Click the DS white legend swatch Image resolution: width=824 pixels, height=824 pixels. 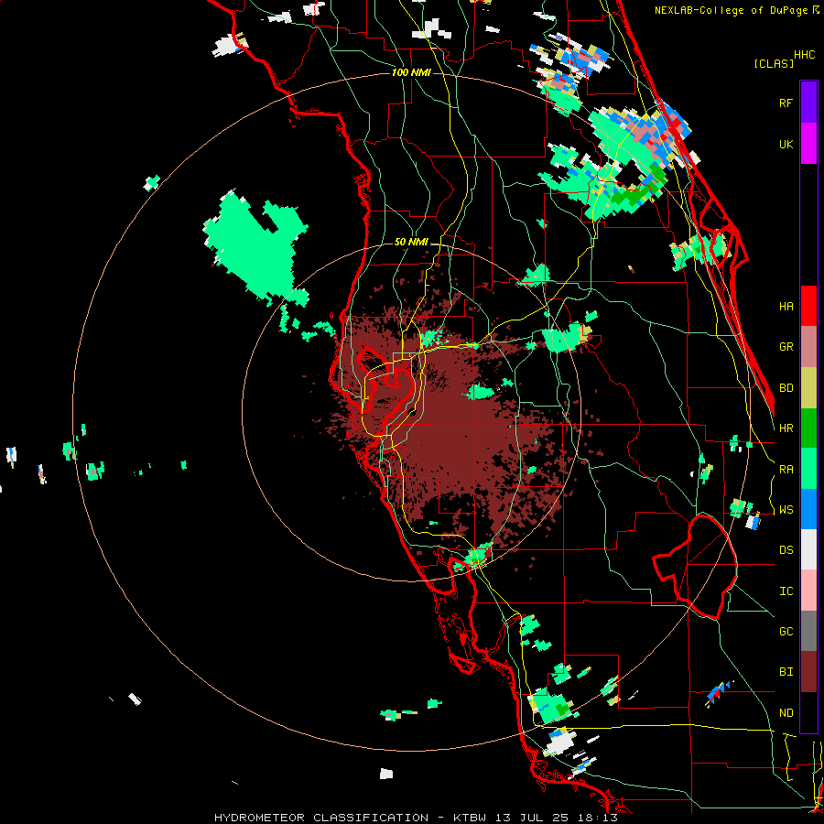coord(808,550)
